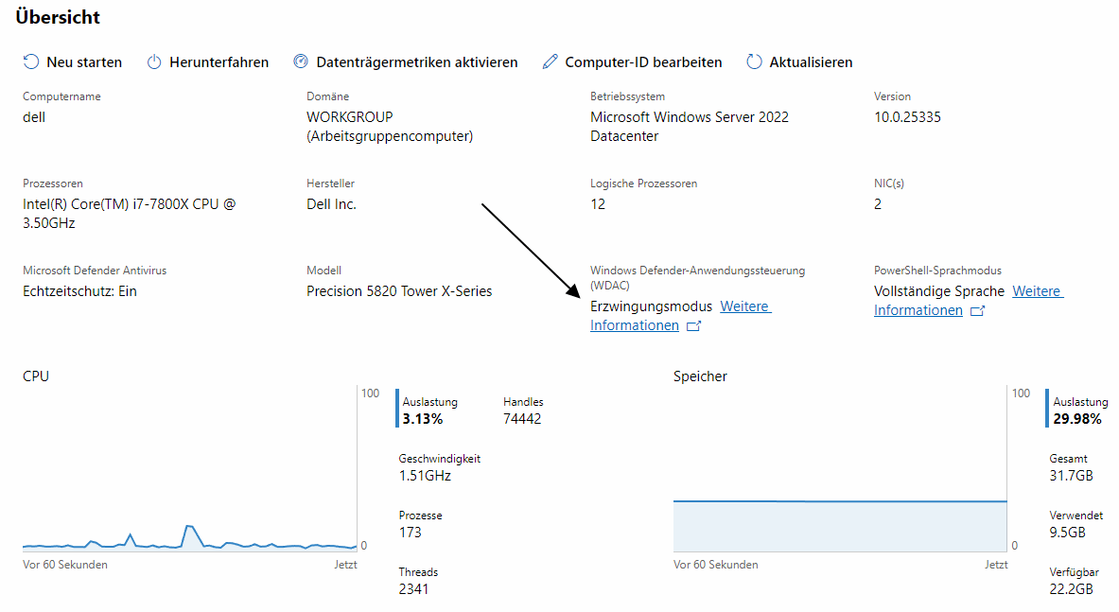
Task: Click the restart icon beside Neu starten
Action: [31, 61]
